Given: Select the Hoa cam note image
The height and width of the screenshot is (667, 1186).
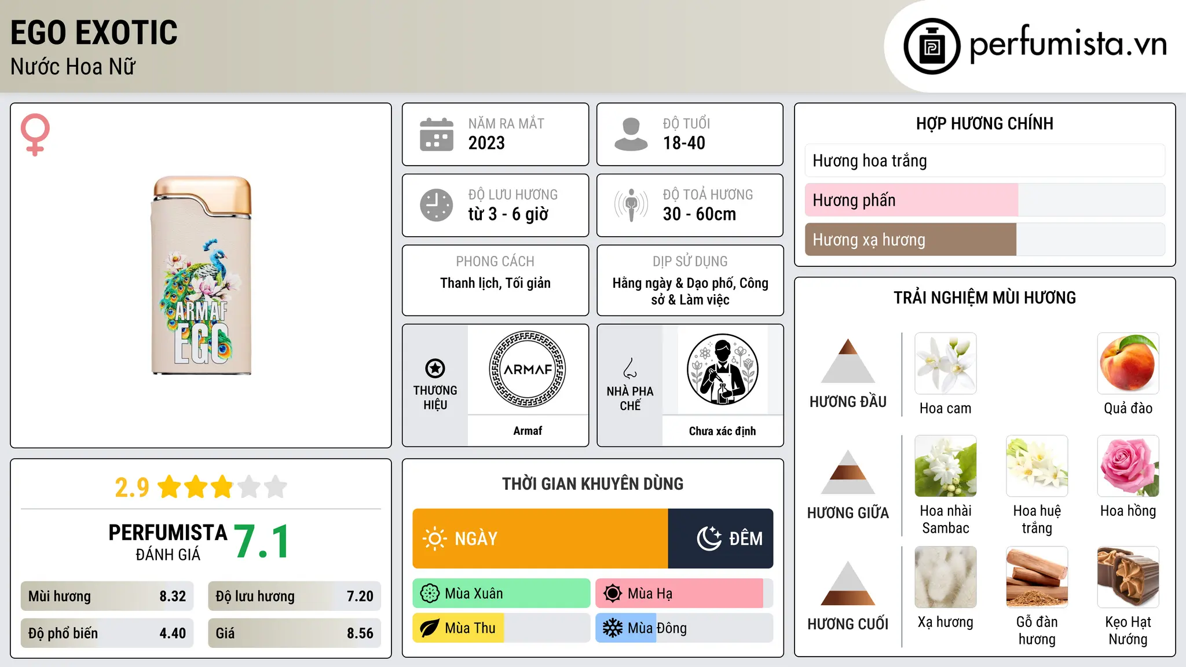Looking at the screenshot, I should click(x=946, y=364).
